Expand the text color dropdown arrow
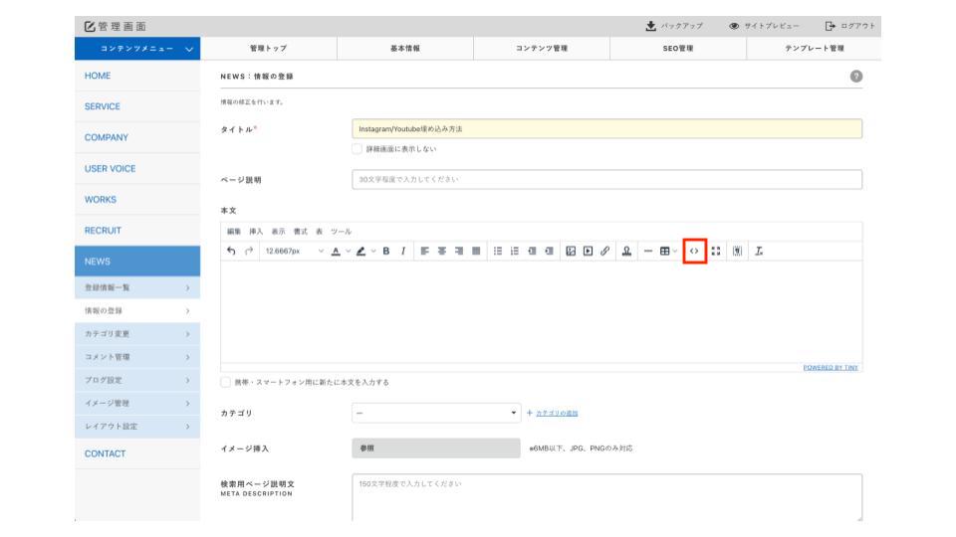This screenshot has width=956, height=537. tap(349, 251)
